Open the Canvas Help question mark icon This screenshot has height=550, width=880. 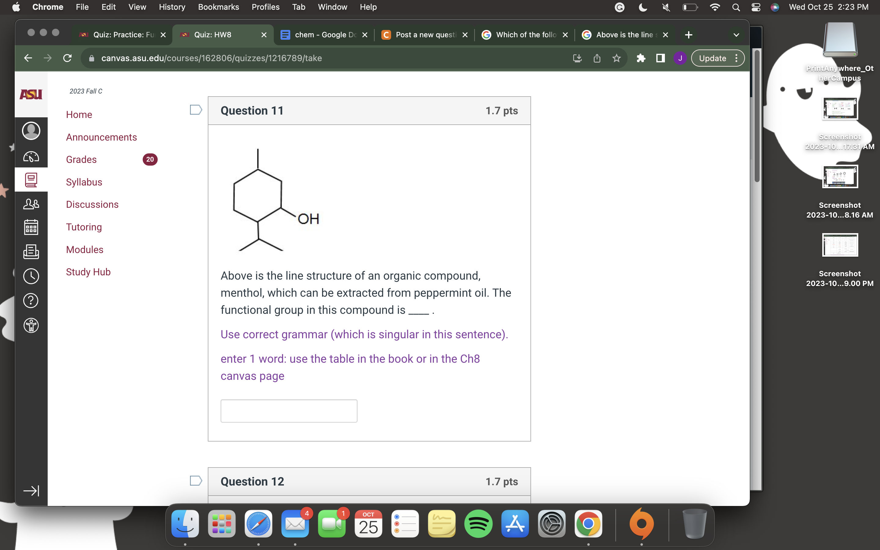click(31, 300)
